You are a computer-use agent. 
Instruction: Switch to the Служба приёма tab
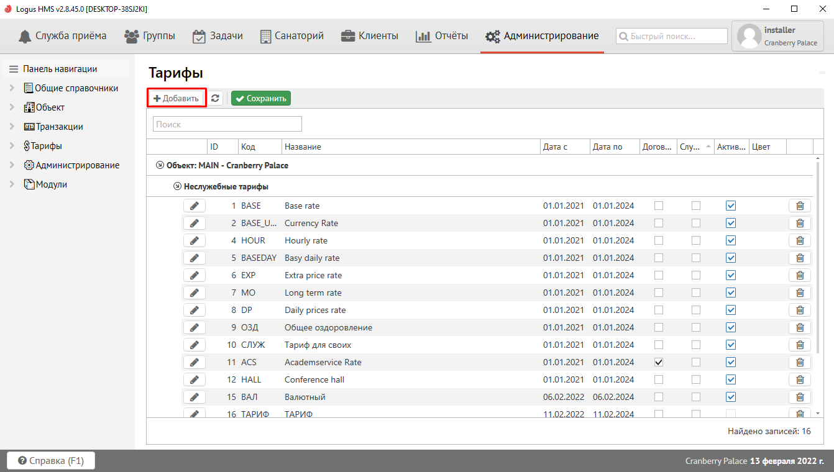click(62, 36)
